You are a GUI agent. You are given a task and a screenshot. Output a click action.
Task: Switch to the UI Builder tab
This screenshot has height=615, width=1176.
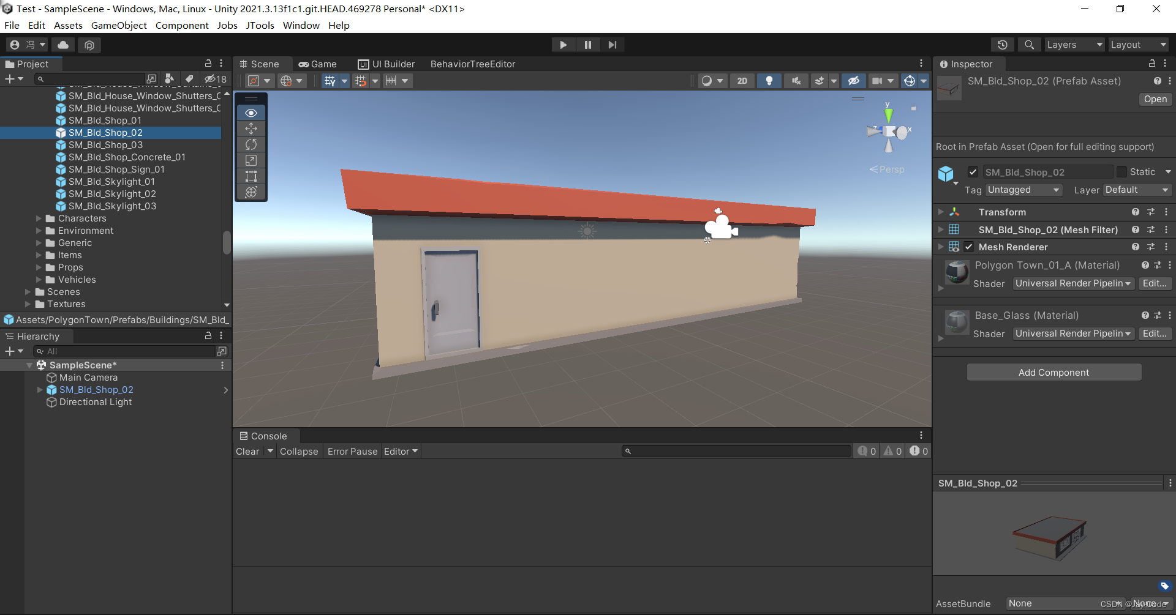click(386, 64)
